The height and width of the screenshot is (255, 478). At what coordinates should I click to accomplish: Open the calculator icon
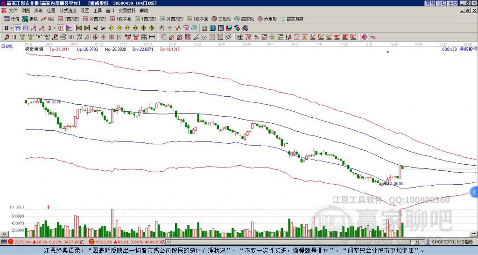213,28
